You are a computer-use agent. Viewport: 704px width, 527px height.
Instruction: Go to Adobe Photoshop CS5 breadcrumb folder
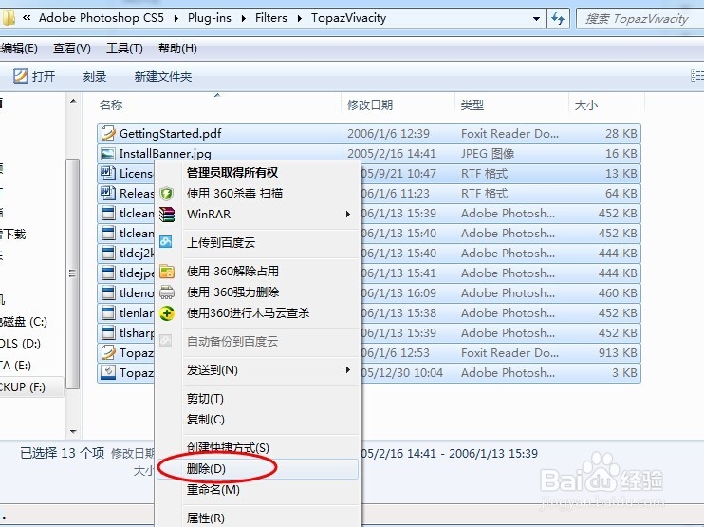point(102,18)
